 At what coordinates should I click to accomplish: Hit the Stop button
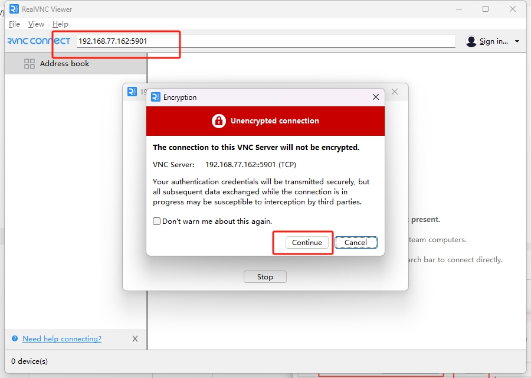(265, 277)
